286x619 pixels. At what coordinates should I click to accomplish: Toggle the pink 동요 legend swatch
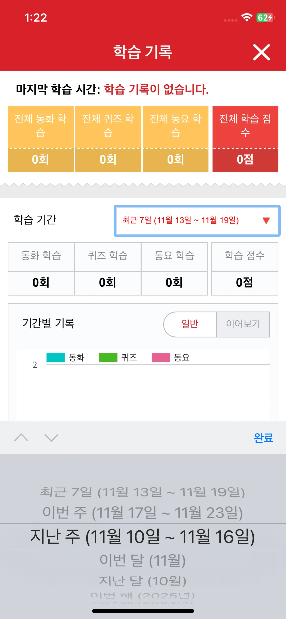point(161,358)
